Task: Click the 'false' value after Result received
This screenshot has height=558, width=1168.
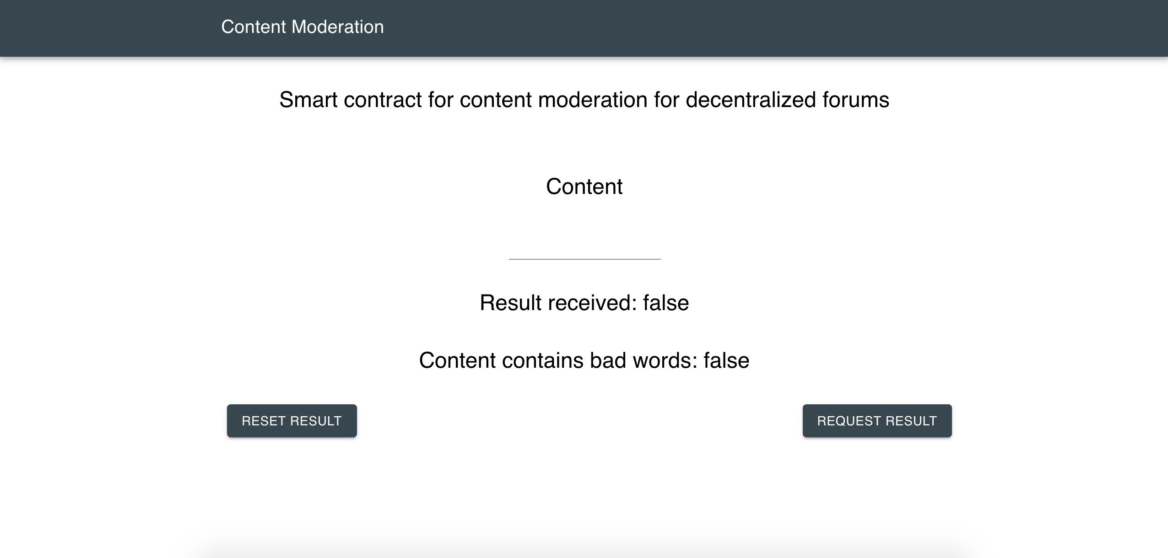Action: coord(666,303)
